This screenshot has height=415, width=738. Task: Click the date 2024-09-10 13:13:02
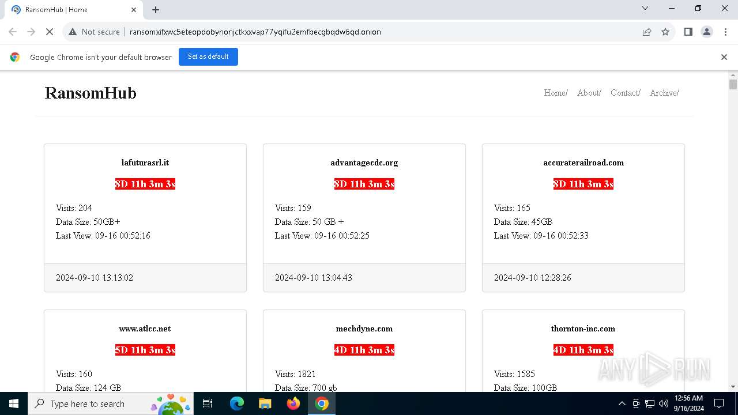[95, 278]
